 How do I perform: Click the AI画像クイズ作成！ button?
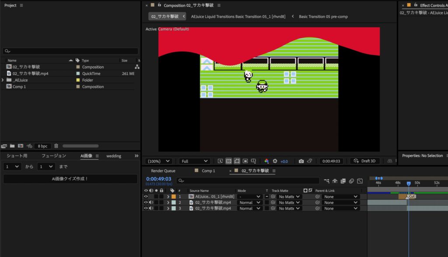[x=70, y=179]
